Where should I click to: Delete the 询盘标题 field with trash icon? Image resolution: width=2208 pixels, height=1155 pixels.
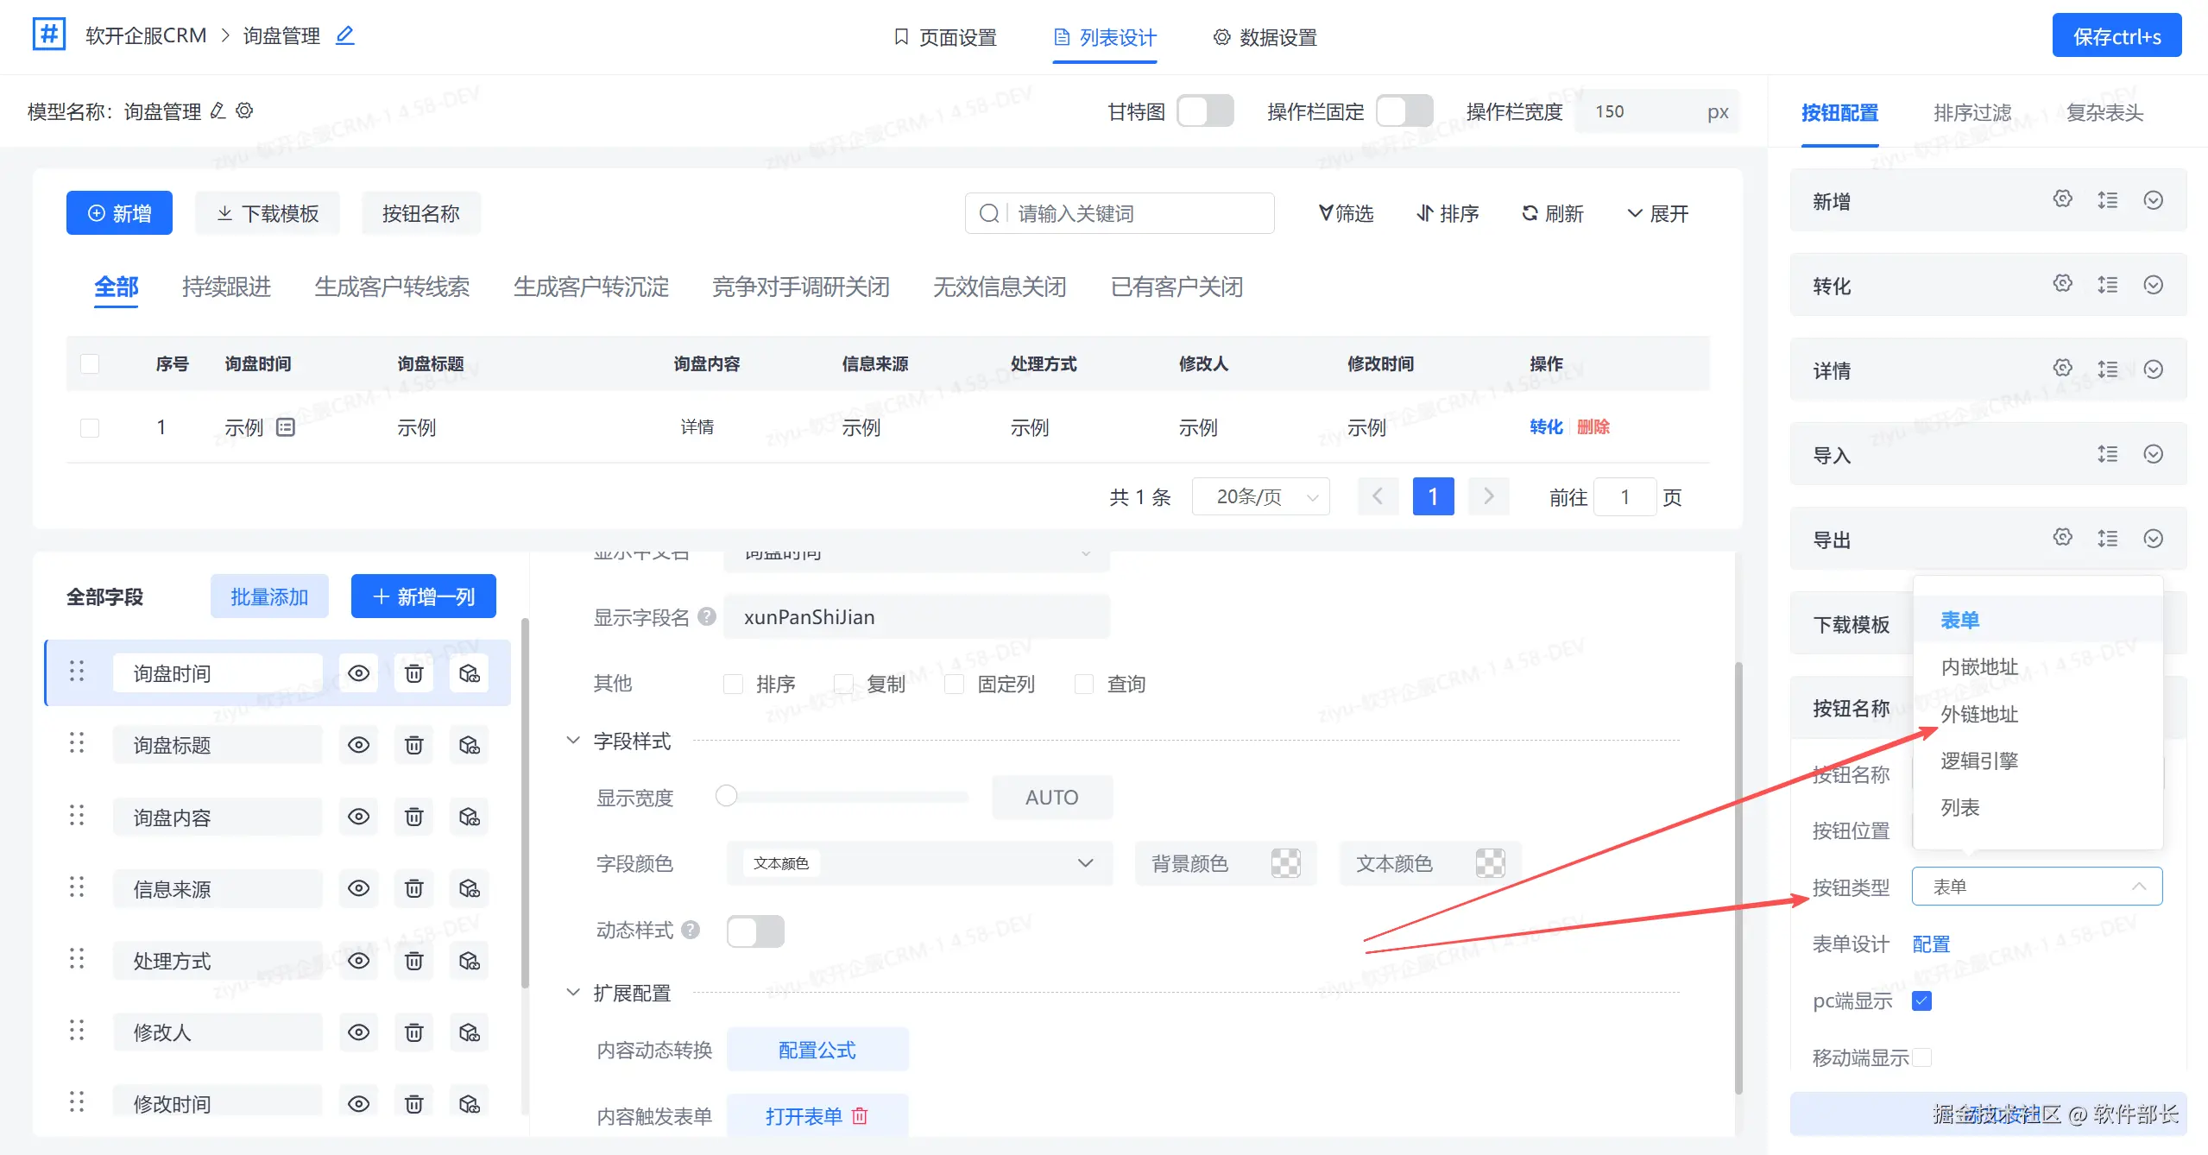coord(413,745)
